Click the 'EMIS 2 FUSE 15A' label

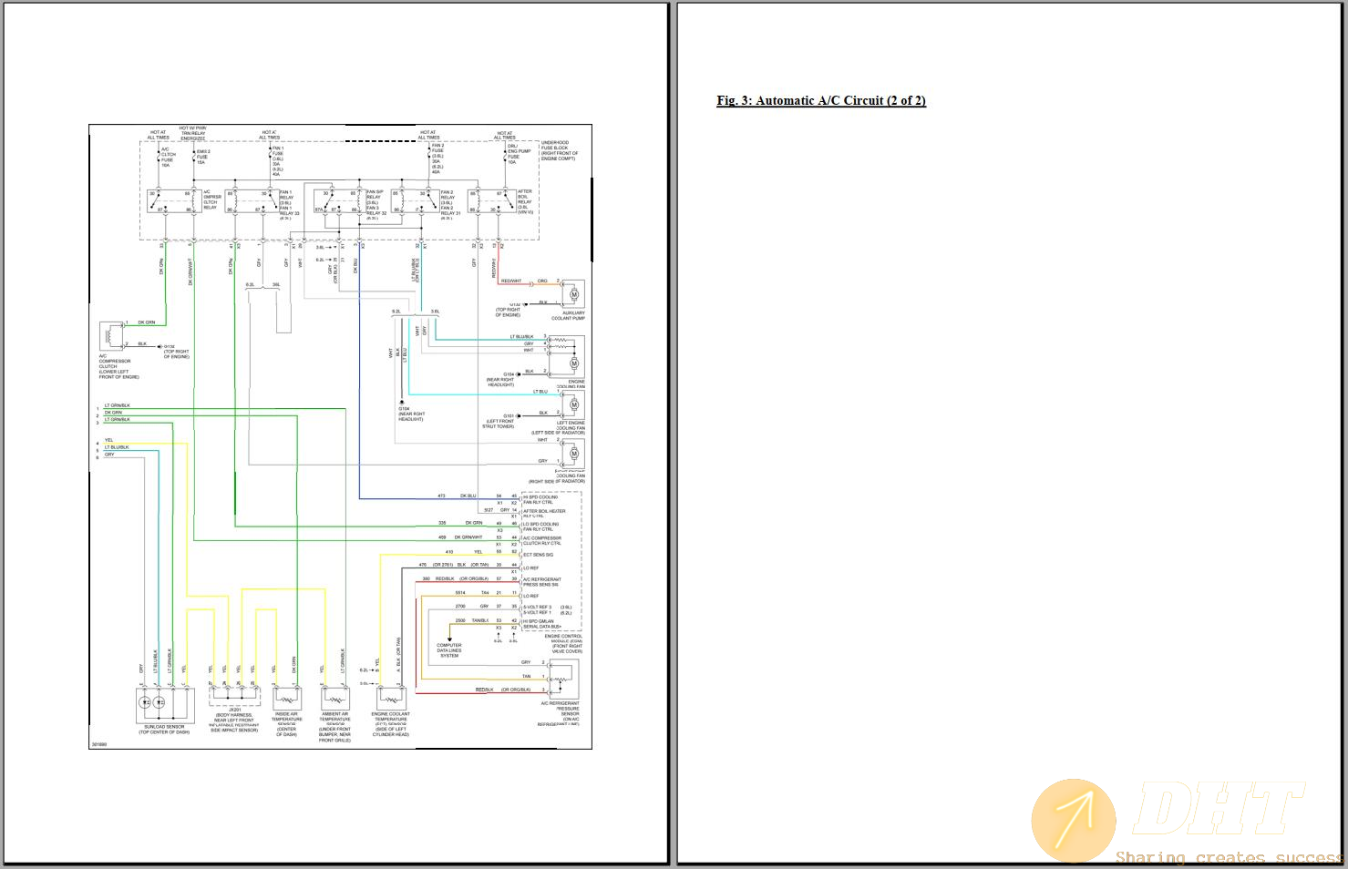[203, 157]
